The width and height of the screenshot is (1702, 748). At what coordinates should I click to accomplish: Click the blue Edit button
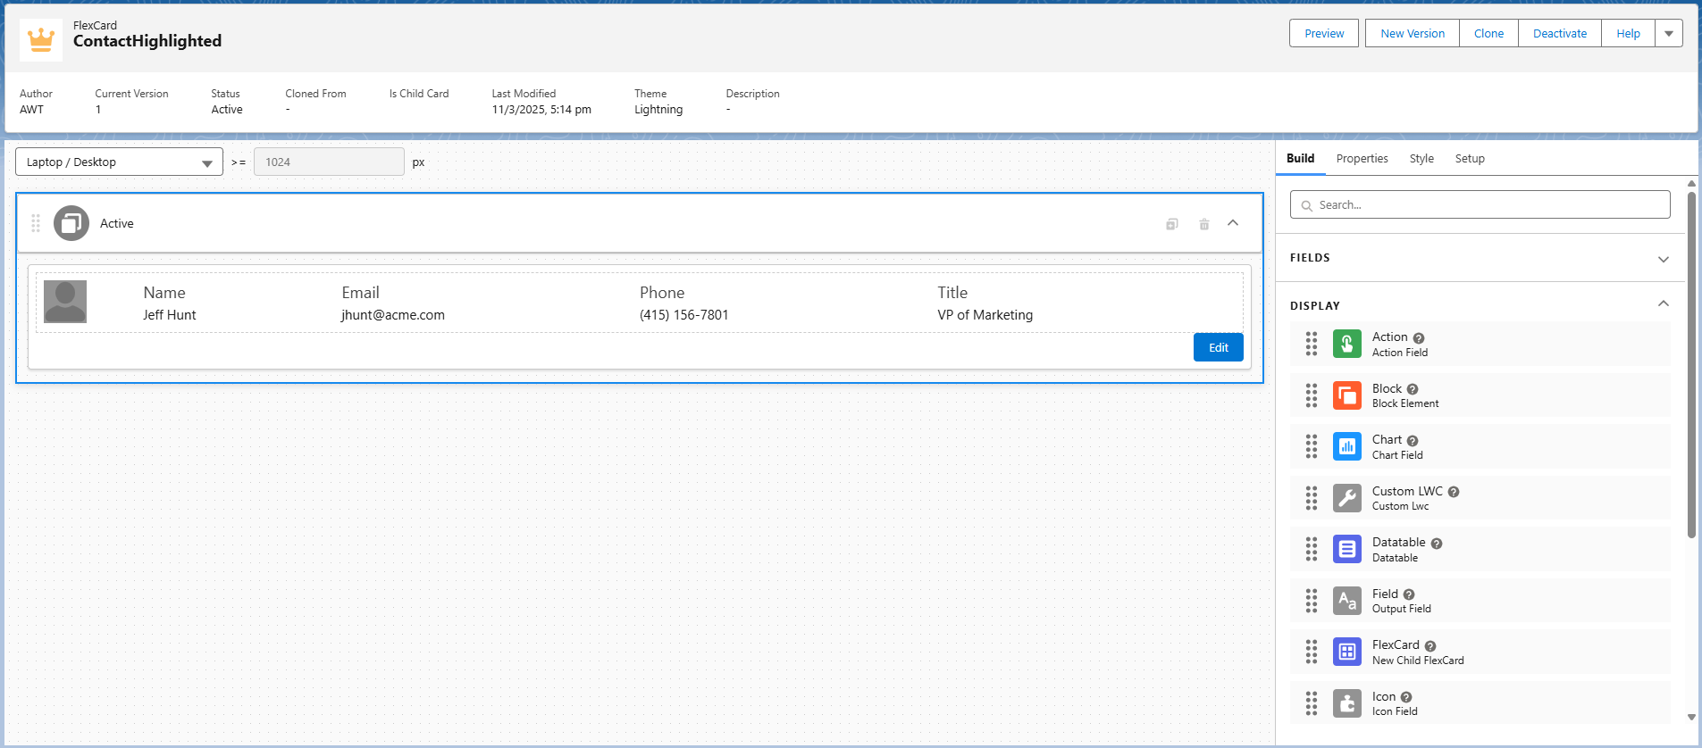point(1218,348)
